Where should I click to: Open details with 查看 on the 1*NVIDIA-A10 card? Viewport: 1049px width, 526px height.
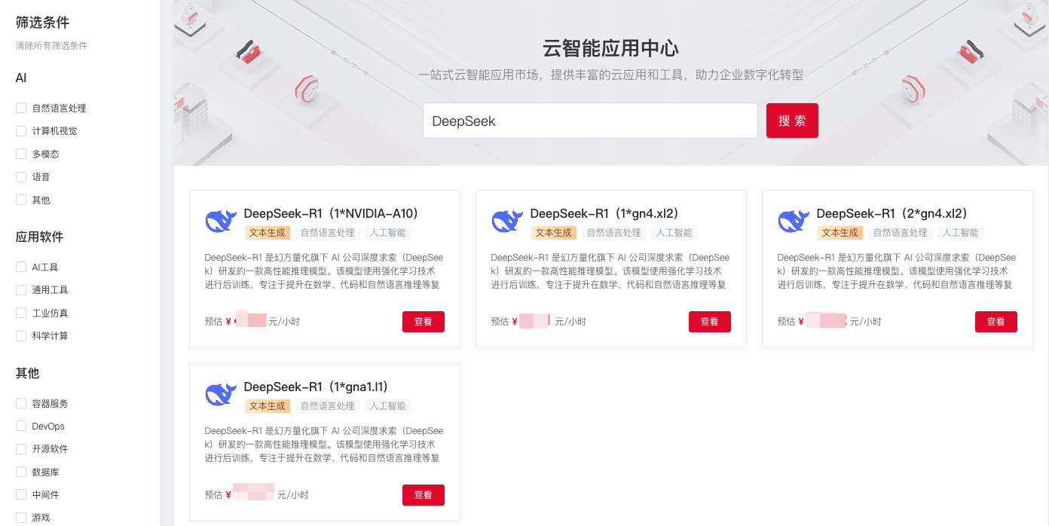click(424, 321)
